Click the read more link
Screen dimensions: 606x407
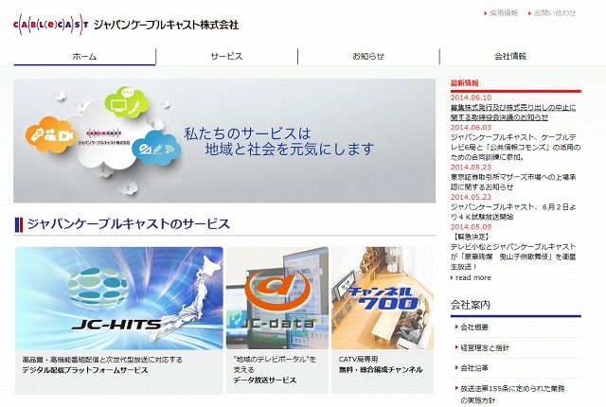click(473, 277)
